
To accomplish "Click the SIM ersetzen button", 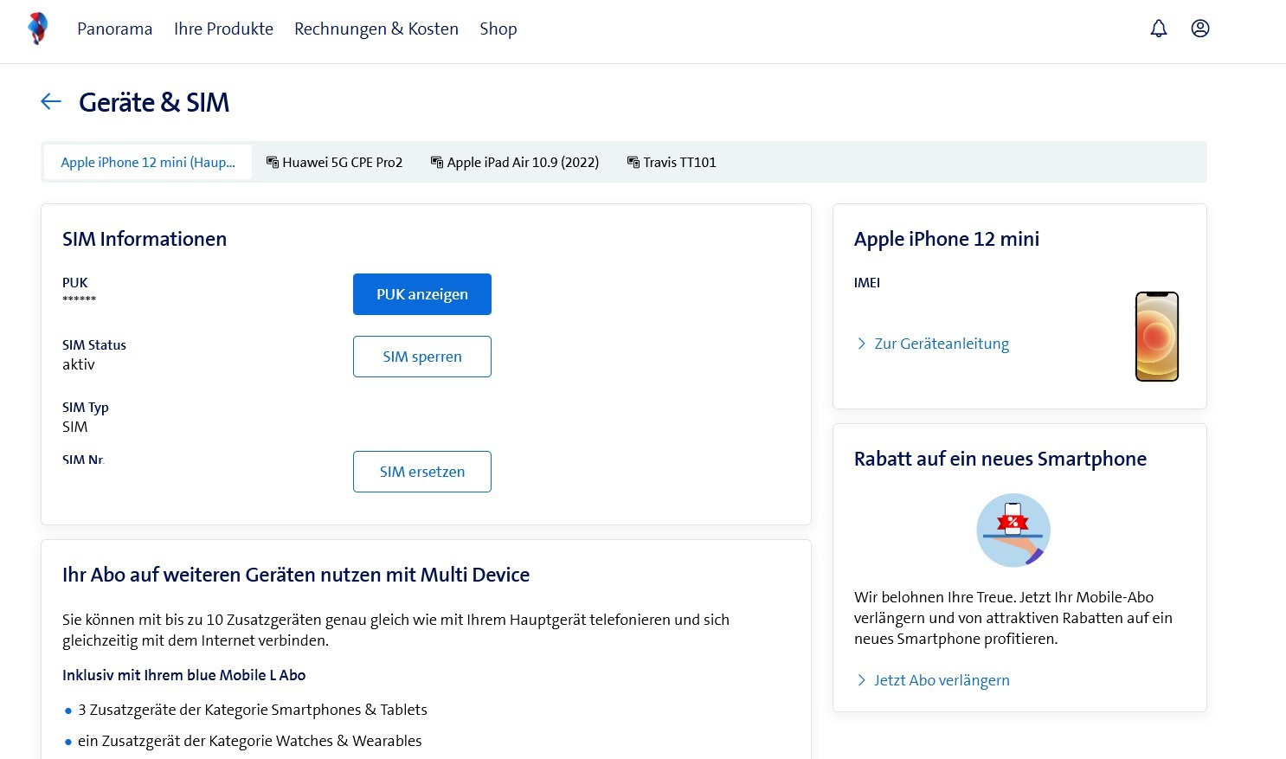I will click(x=421, y=472).
